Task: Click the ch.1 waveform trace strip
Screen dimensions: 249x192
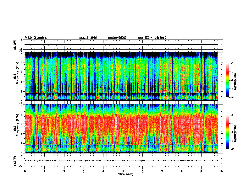Action: point(121,45)
